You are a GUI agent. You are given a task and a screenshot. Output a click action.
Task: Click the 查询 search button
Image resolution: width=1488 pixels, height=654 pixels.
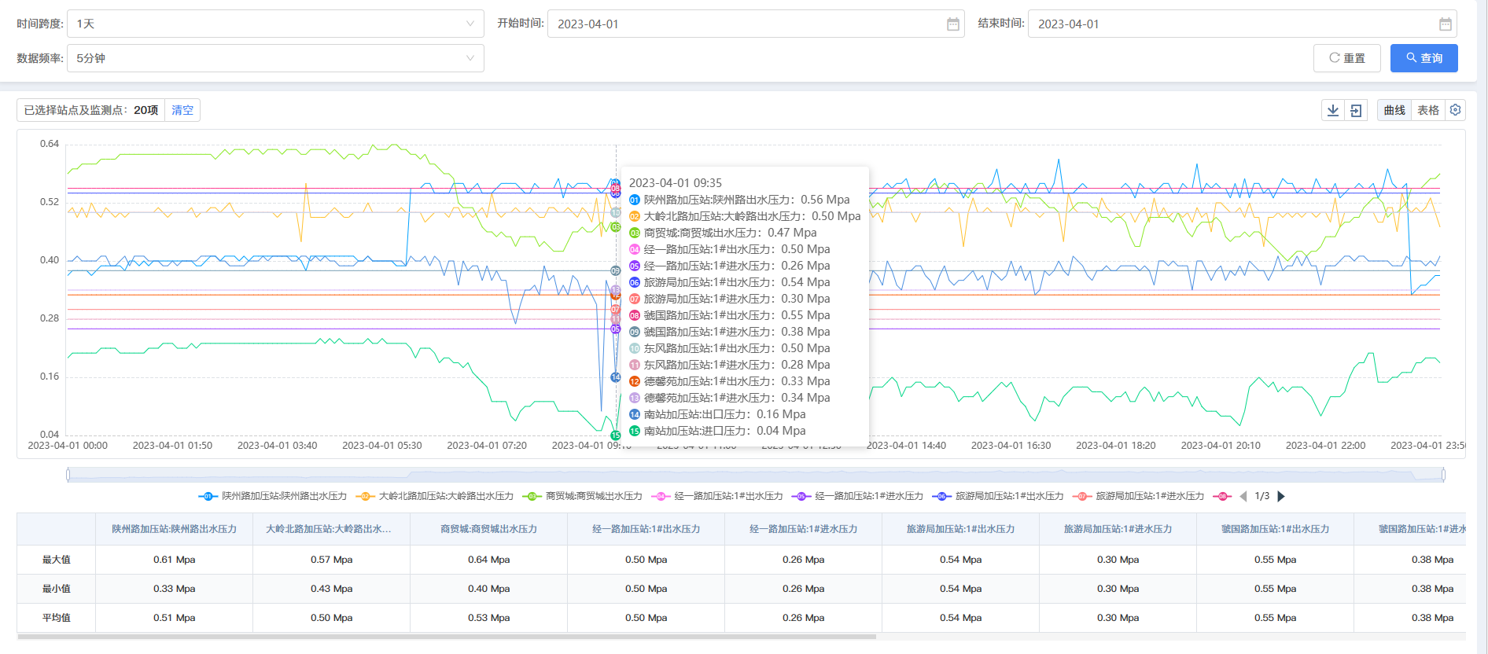click(x=1424, y=58)
